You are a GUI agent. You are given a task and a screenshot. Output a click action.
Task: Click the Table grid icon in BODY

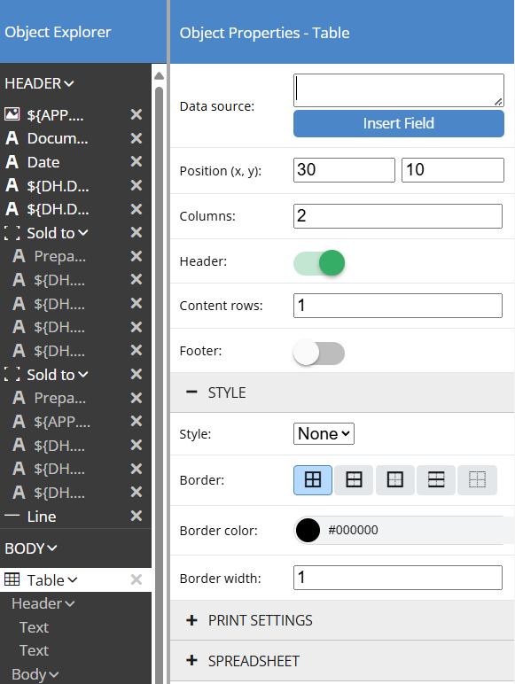(12, 579)
